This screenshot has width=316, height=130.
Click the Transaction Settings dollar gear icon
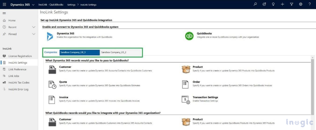pos(186,100)
